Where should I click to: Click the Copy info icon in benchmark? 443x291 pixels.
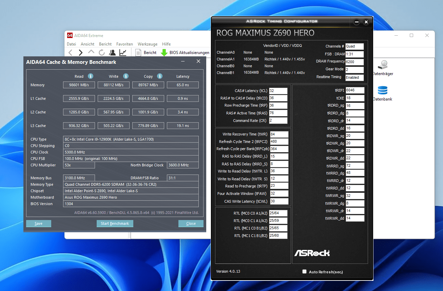(x=160, y=76)
